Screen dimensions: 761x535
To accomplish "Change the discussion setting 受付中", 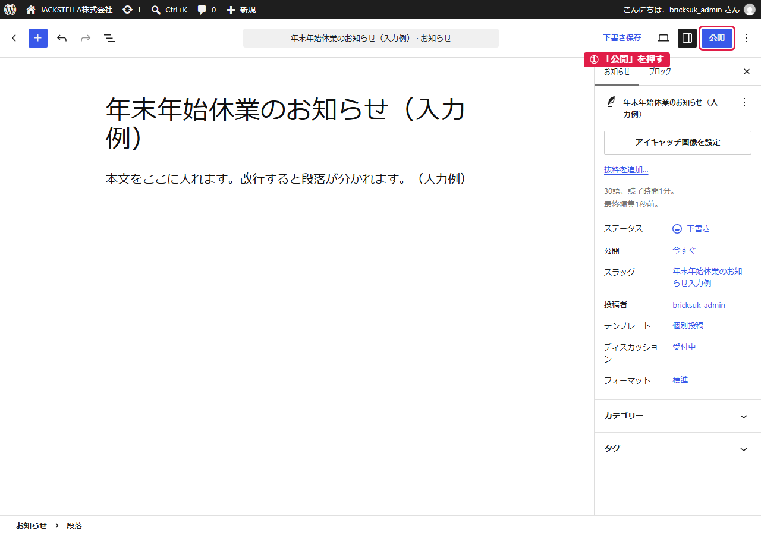I will click(684, 347).
